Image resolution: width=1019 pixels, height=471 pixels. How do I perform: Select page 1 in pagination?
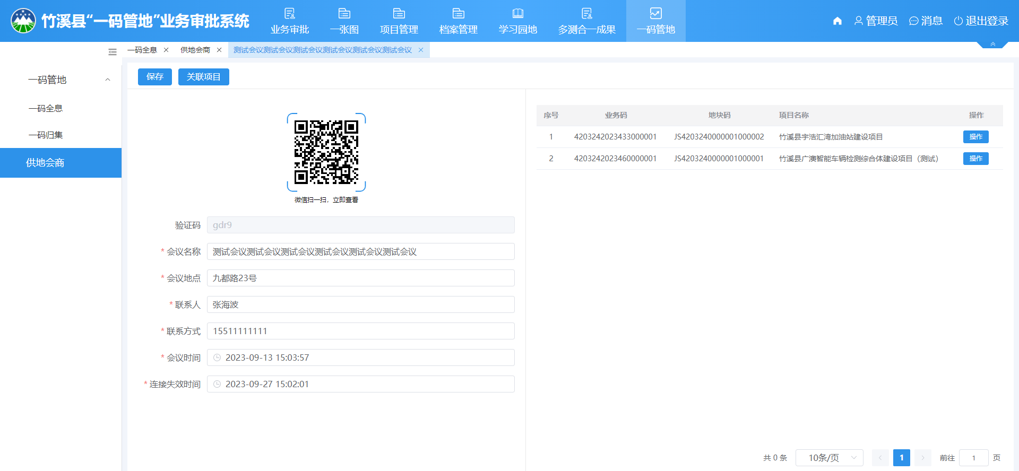pos(902,458)
